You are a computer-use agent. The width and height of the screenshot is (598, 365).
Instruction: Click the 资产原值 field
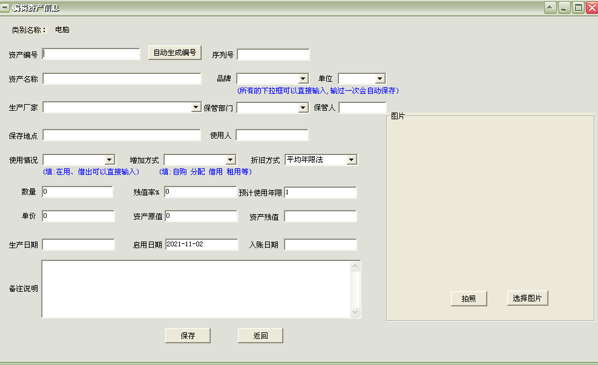[x=202, y=216]
